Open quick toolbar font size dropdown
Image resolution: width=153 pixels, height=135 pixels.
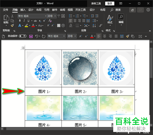[x=75, y=36]
